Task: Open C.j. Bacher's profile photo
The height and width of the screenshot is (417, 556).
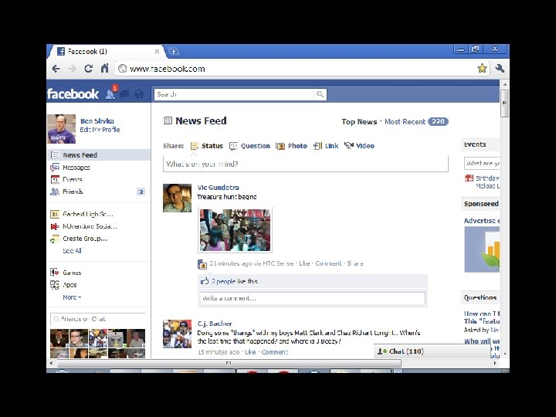Action: click(x=177, y=334)
